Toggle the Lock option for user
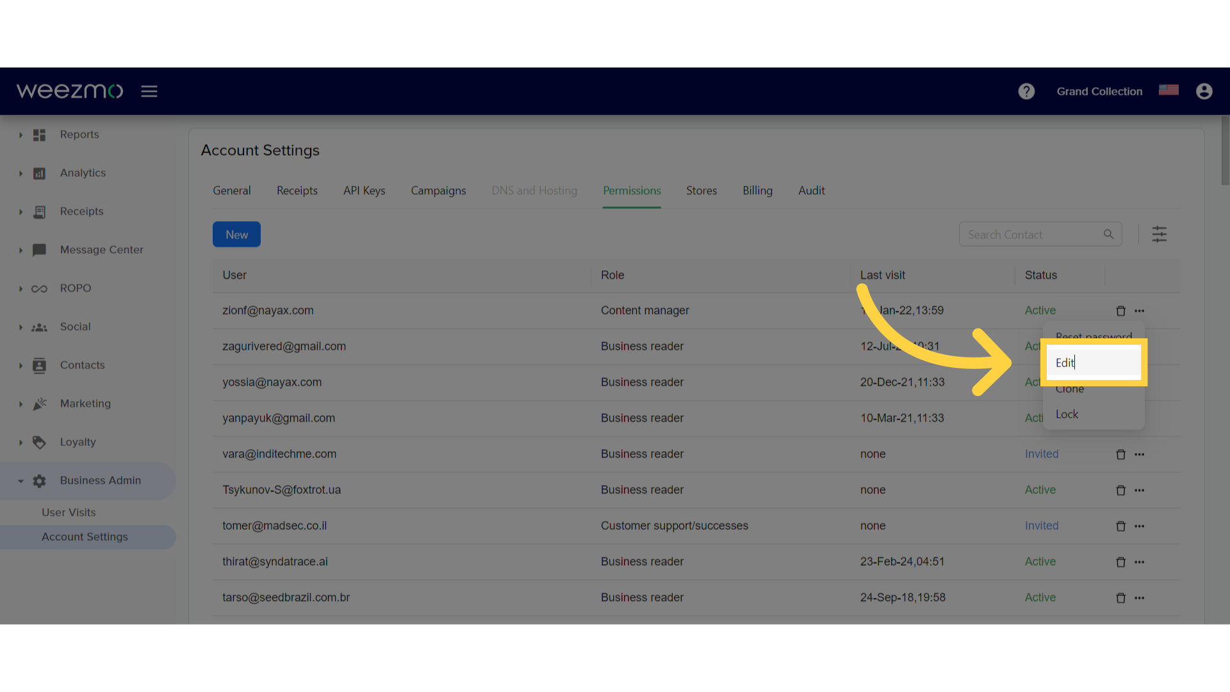 point(1067,414)
